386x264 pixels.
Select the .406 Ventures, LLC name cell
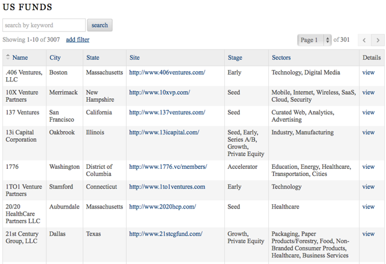pos(24,76)
